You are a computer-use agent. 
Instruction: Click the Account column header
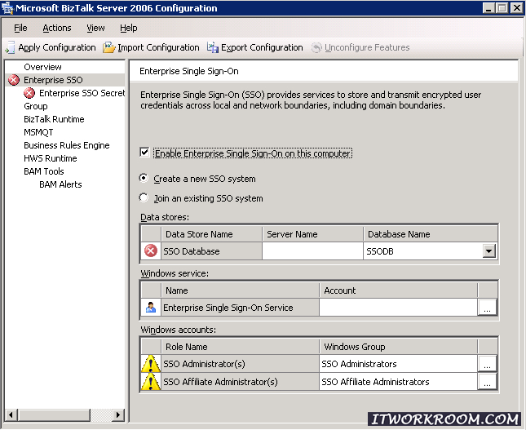[398, 290]
